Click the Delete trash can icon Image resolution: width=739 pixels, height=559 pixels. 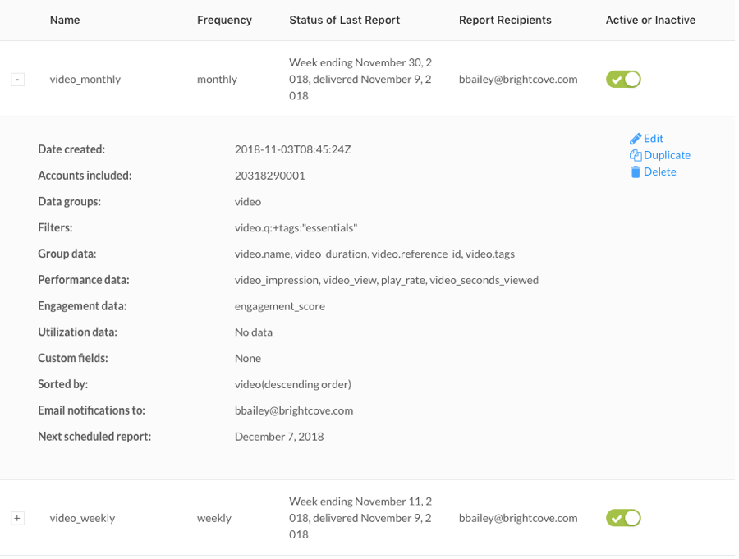pyautogui.click(x=636, y=172)
